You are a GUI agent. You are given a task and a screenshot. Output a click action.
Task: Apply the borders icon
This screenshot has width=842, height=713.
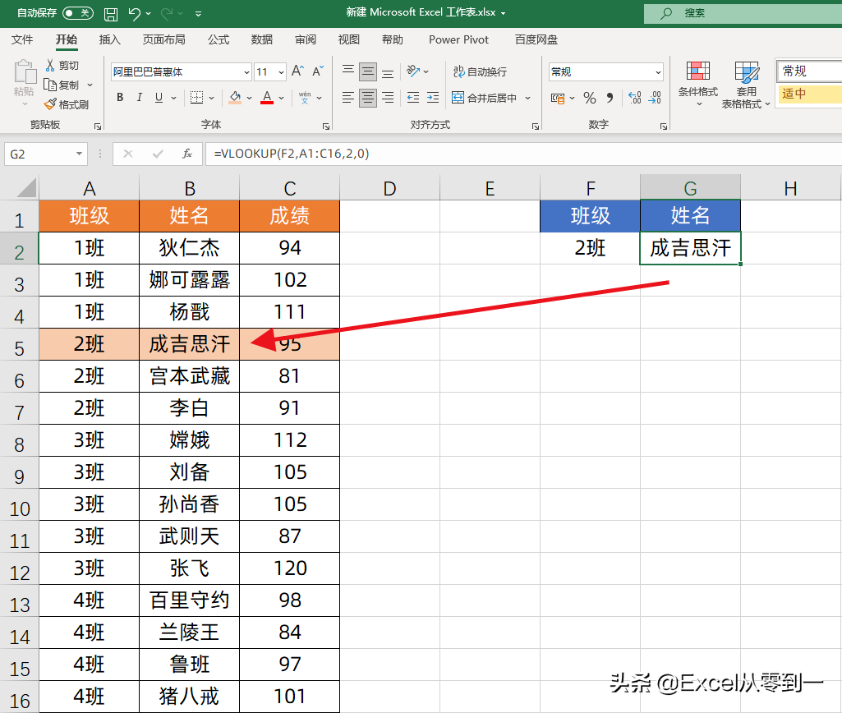(x=196, y=98)
